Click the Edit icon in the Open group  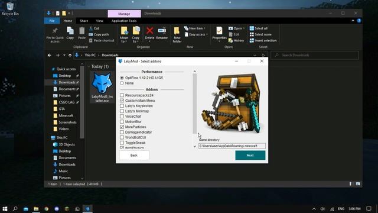tap(231, 34)
